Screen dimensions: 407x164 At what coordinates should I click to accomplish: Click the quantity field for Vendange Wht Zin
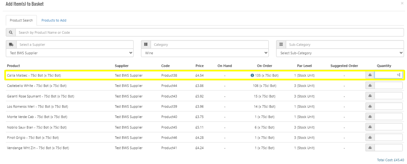tap(388, 148)
